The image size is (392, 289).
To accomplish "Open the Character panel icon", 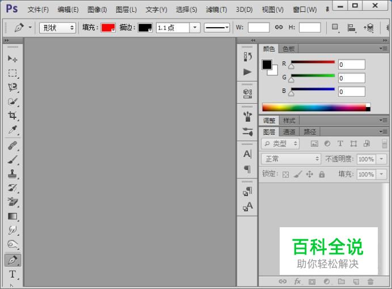I will 247,154.
